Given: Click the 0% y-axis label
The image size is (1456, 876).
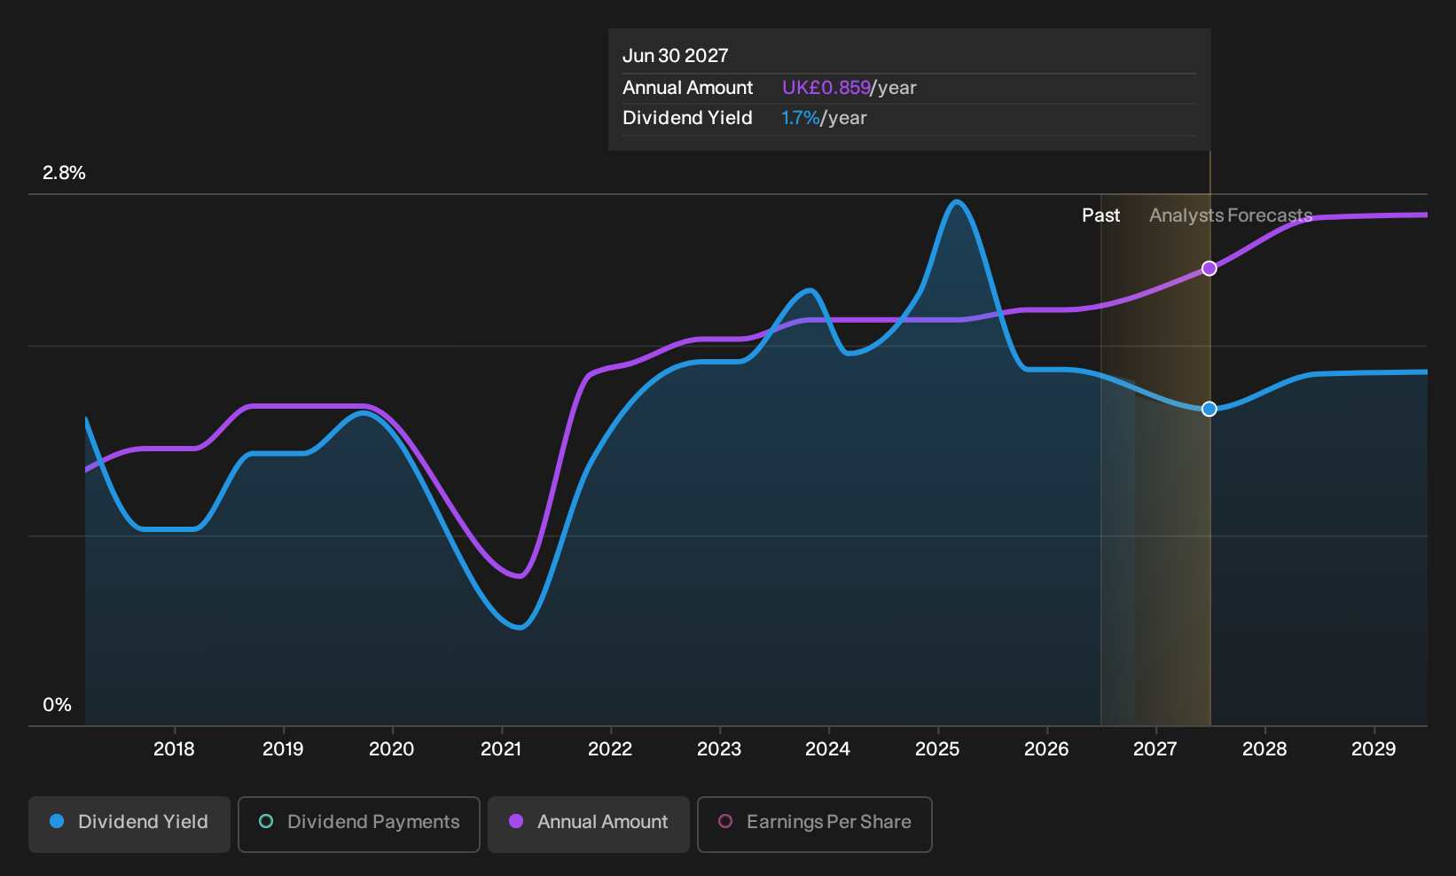Looking at the screenshot, I should [57, 705].
